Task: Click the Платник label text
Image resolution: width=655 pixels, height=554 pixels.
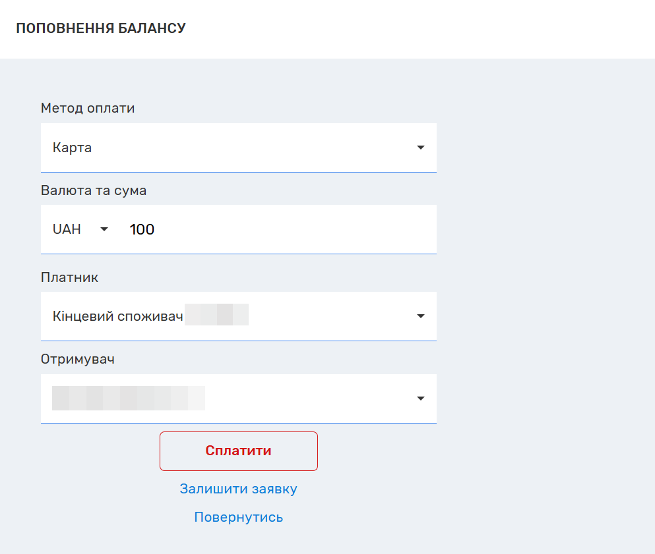Action: click(70, 277)
